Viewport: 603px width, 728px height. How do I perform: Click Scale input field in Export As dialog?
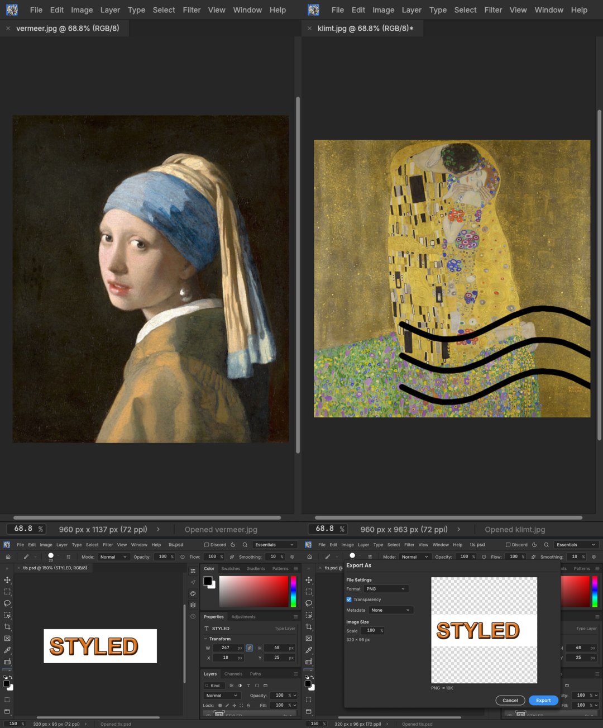tap(372, 631)
